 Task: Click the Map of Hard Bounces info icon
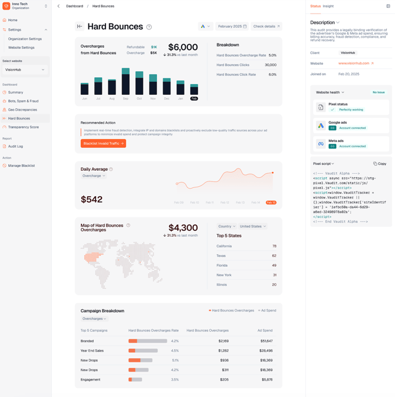point(129,226)
